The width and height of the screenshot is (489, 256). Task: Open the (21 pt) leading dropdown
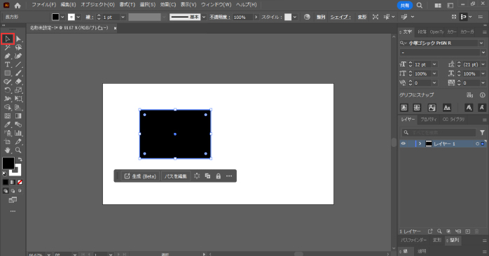click(483, 64)
